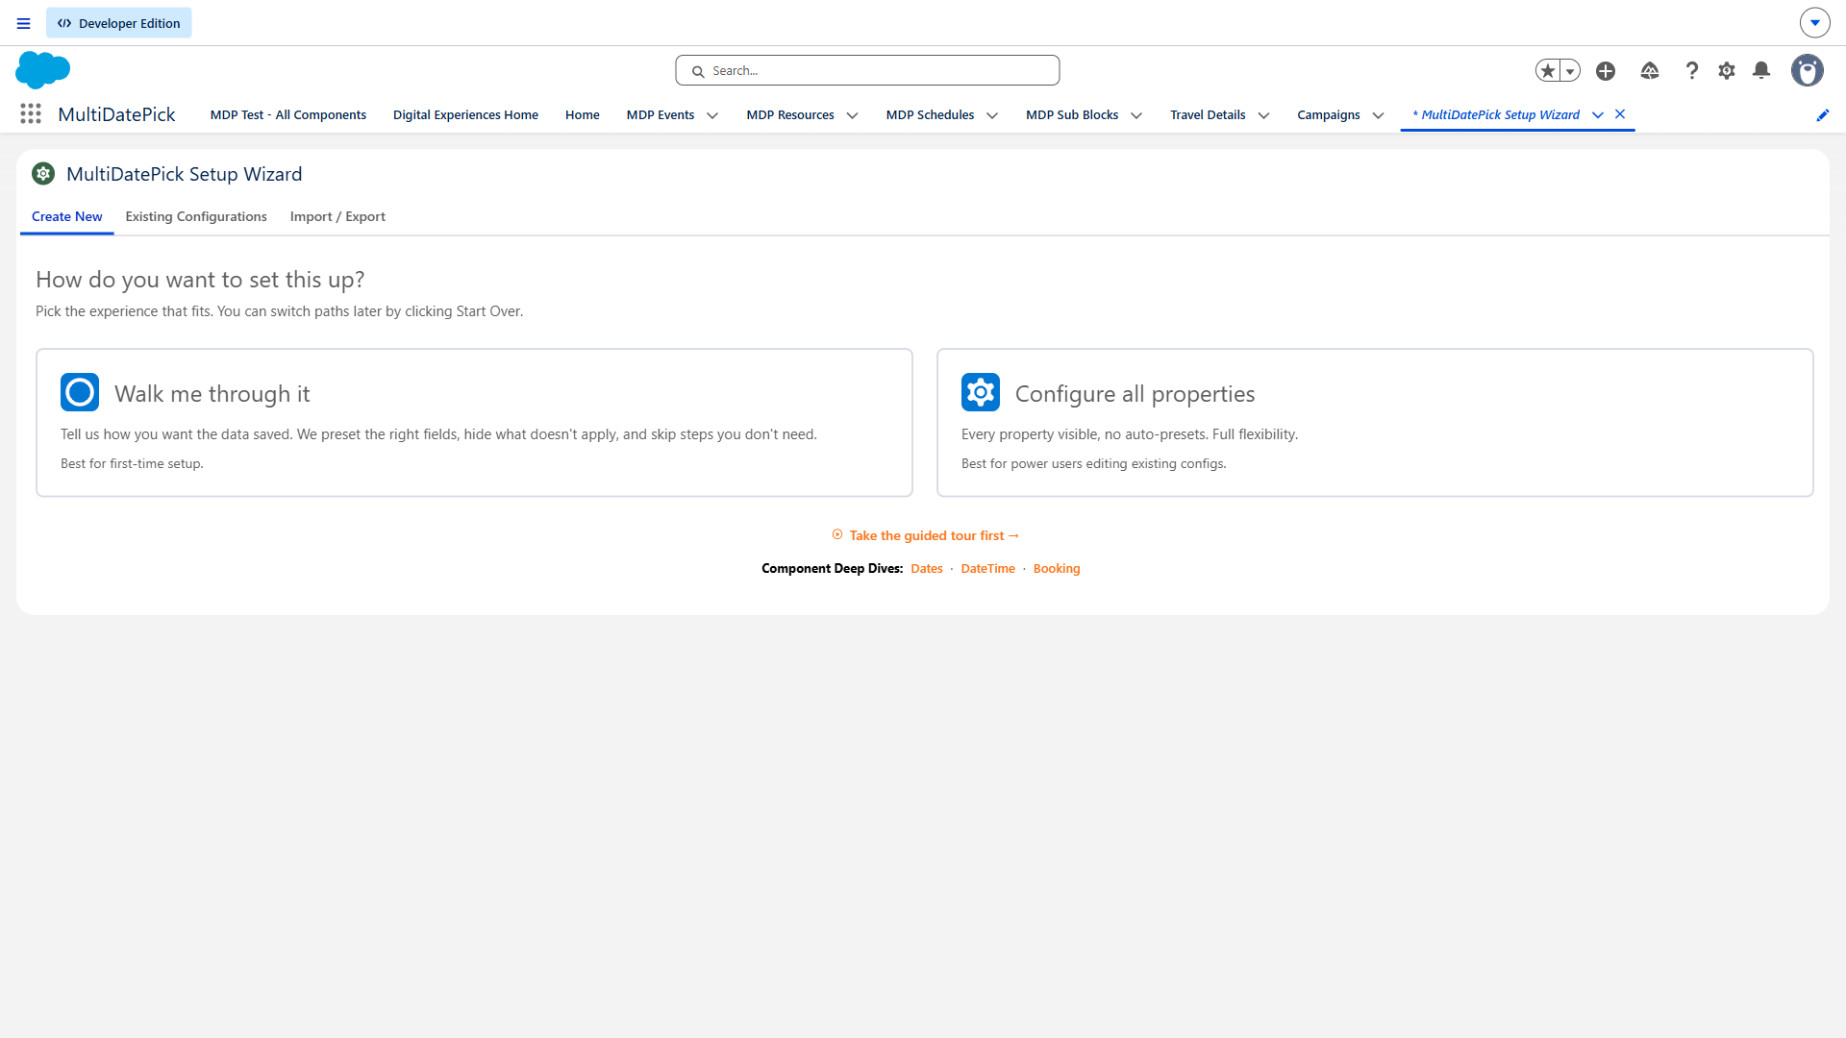
Task: Open the App Launcher dots grid
Action: (31, 114)
